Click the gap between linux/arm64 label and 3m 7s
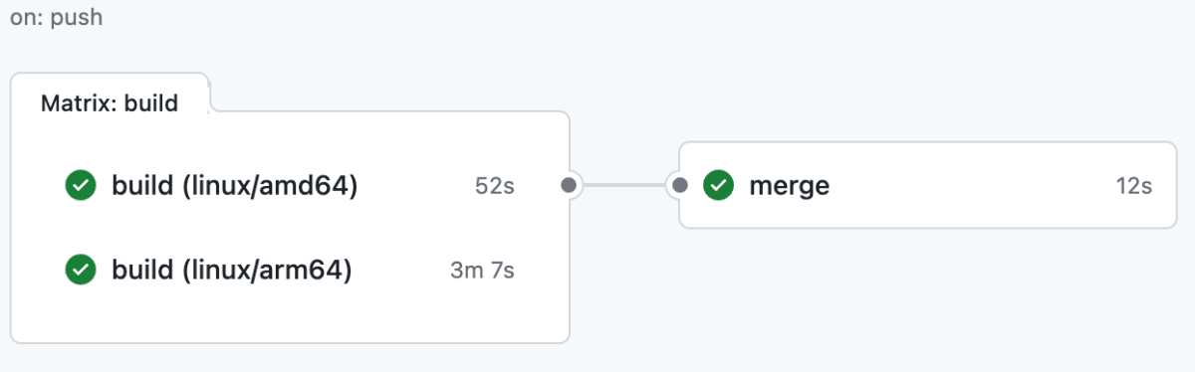This screenshot has height=372, width=1195. 400,269
